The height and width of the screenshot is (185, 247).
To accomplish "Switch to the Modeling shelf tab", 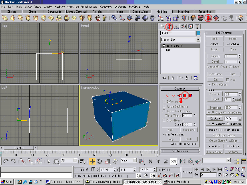I will (x=183, y=12).
